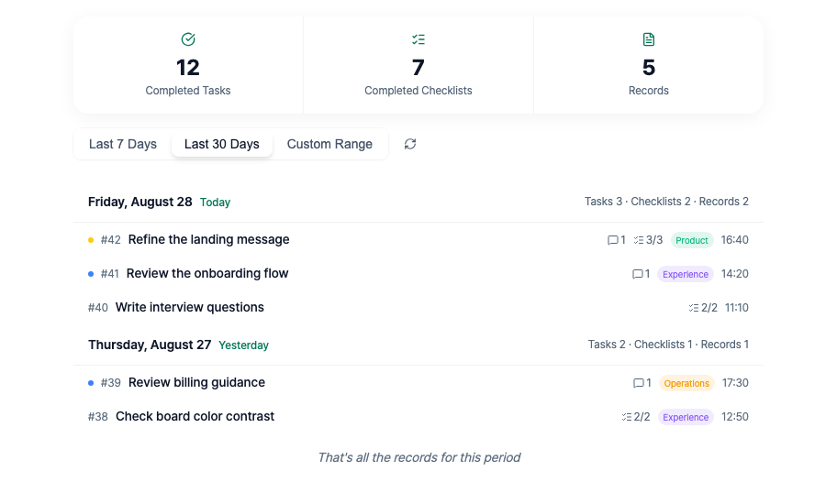This screenshot has width=837, height=504.
Task: Open task Review the onboarding flow
Action: point(207,273)
